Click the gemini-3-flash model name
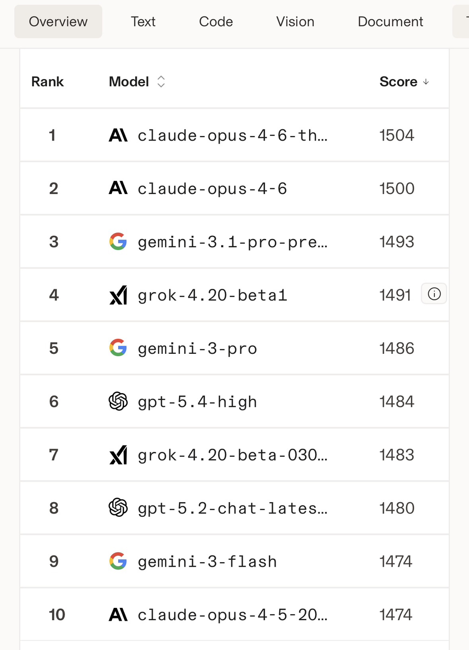This screenshot has height=650, width=469. [207, 561]
